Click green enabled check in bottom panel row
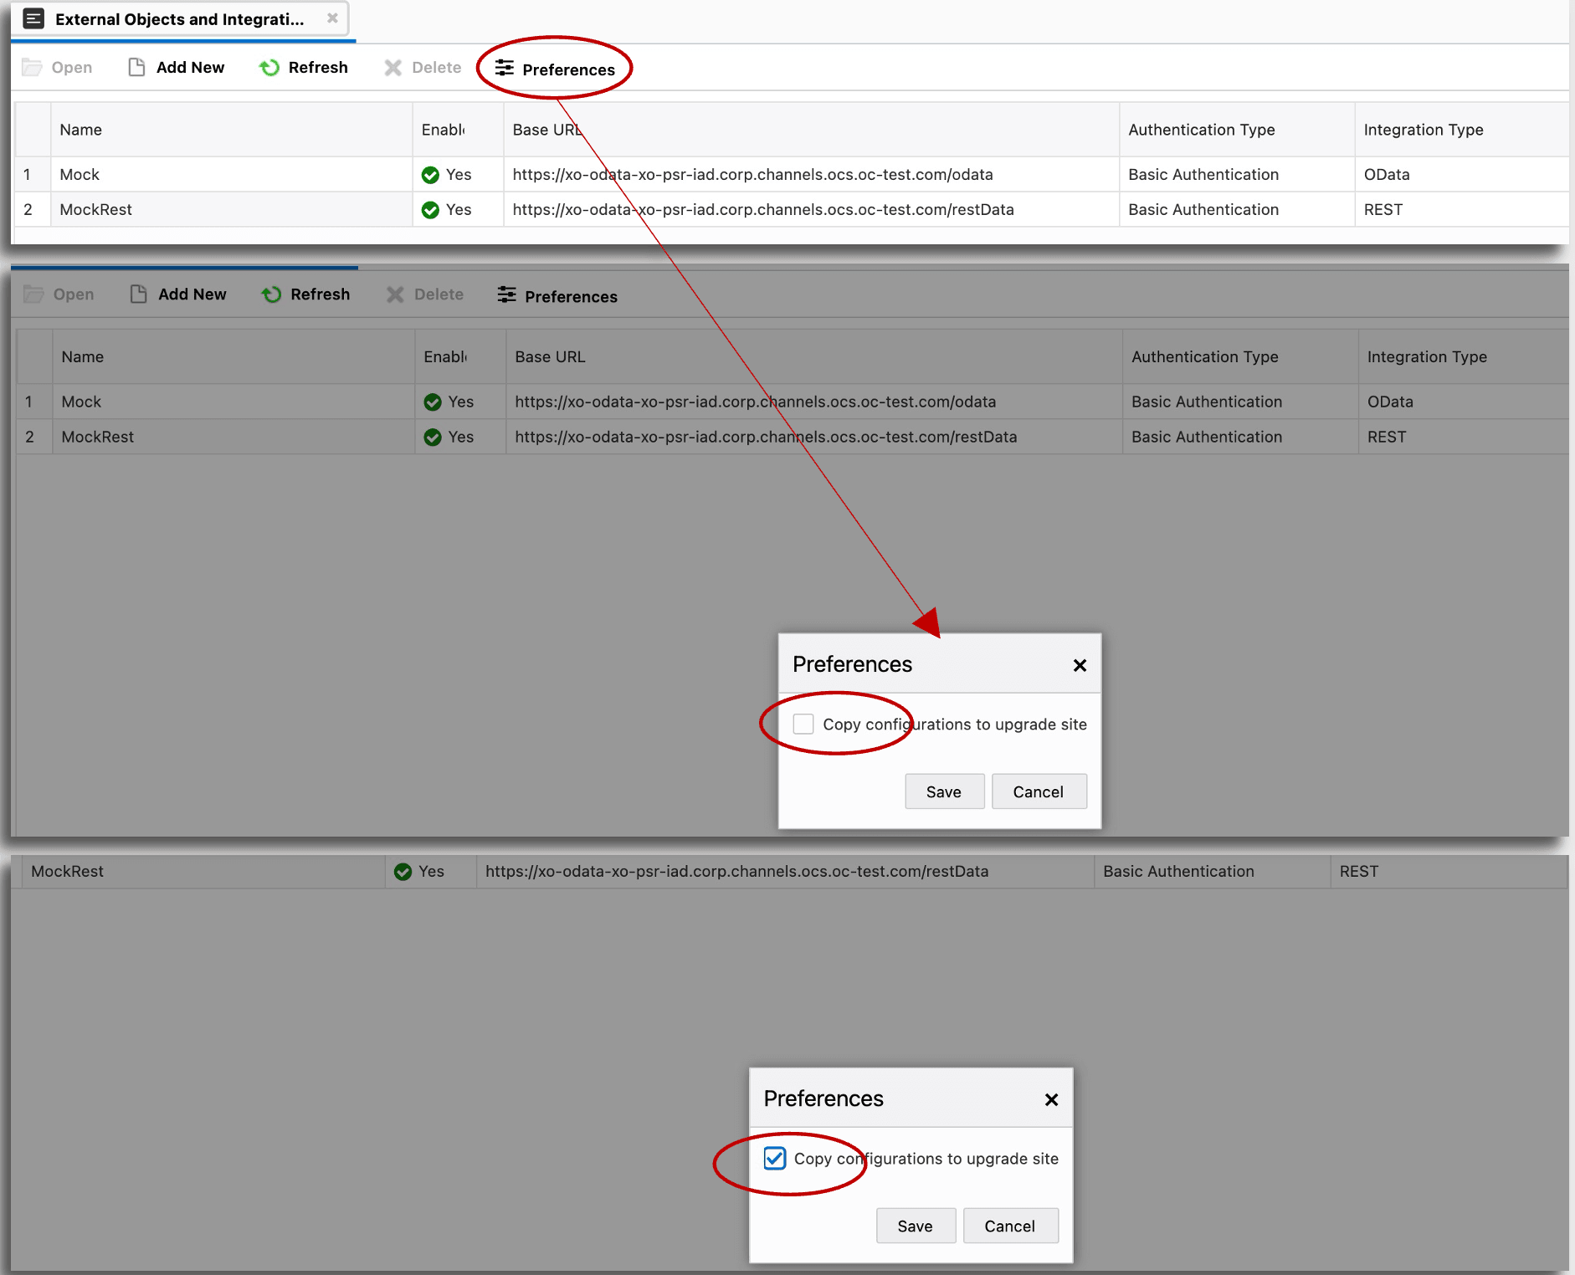The width and height of the screenshot is (1575, 1275). (x=403, y=872)
